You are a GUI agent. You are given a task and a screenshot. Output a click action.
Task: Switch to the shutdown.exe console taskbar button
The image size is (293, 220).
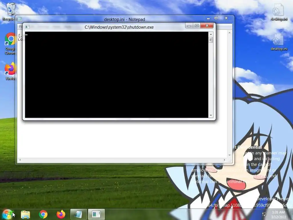point(96,214)
